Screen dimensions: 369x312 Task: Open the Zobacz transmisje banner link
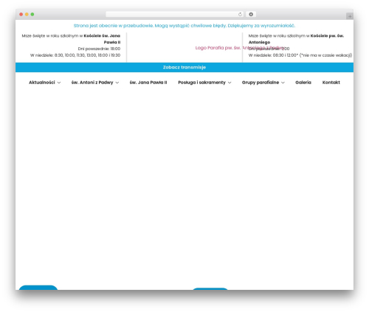[184, 67]
